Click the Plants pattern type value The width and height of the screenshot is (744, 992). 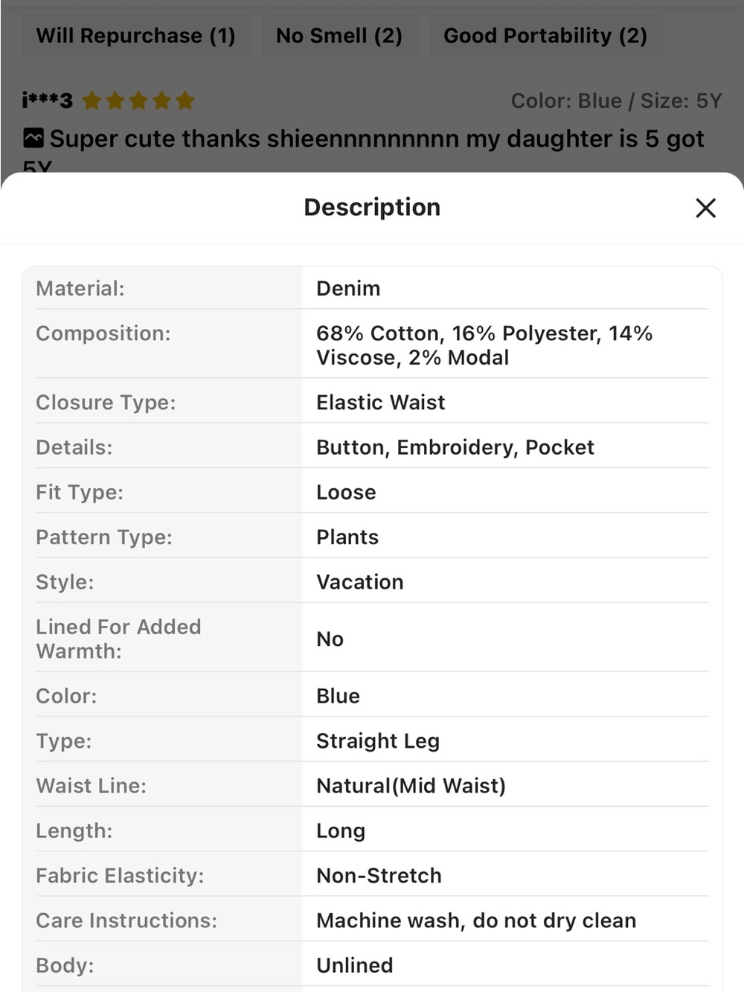(x=347, y=537)
